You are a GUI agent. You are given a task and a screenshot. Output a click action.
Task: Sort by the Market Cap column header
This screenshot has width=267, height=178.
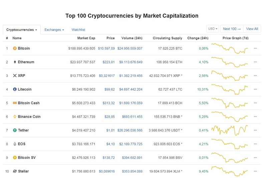[x=86, y=38]
